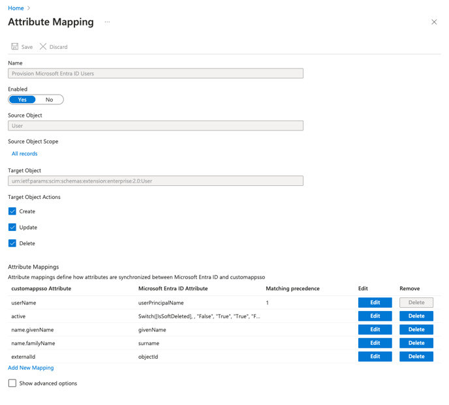Select the userName attribute cell
The height and width of the screenshot is (405, 449).
coord(23,303)
